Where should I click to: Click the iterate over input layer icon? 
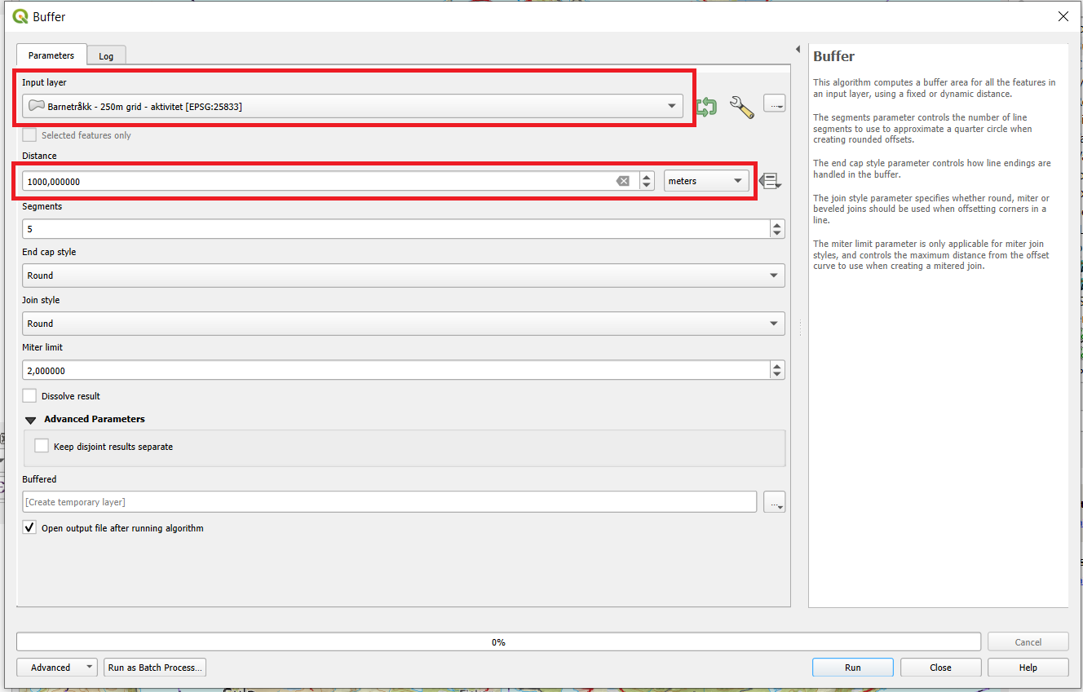pyautogui.click(x=706, y=106)
